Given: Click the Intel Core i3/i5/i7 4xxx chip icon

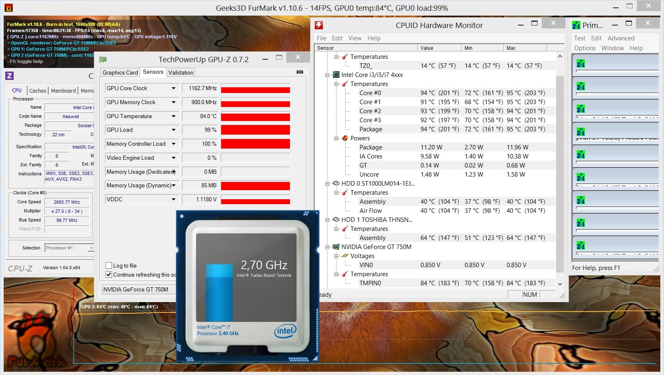Looking at the screenshot, I should [x=336, y=75].
